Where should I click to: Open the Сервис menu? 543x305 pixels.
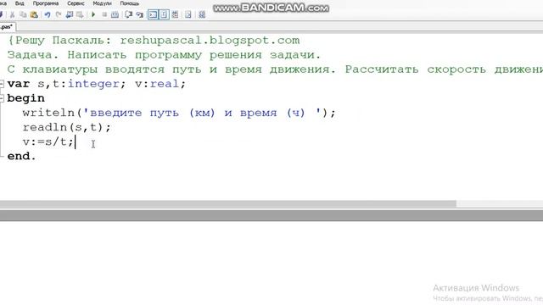click(76, 3)
